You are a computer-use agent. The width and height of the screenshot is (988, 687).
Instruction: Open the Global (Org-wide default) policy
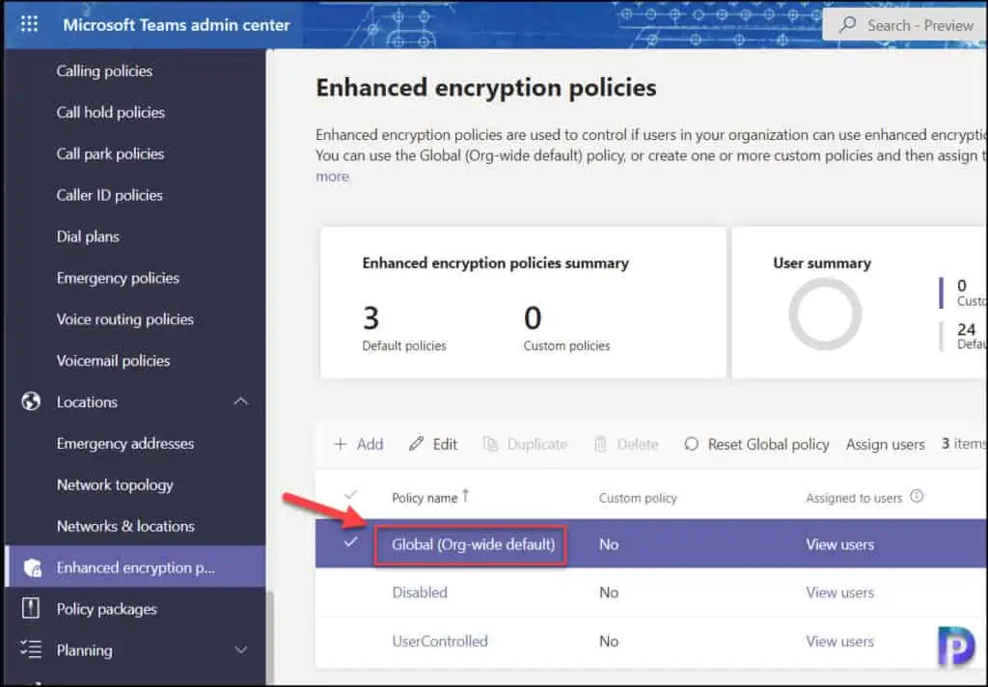point(473,544)
